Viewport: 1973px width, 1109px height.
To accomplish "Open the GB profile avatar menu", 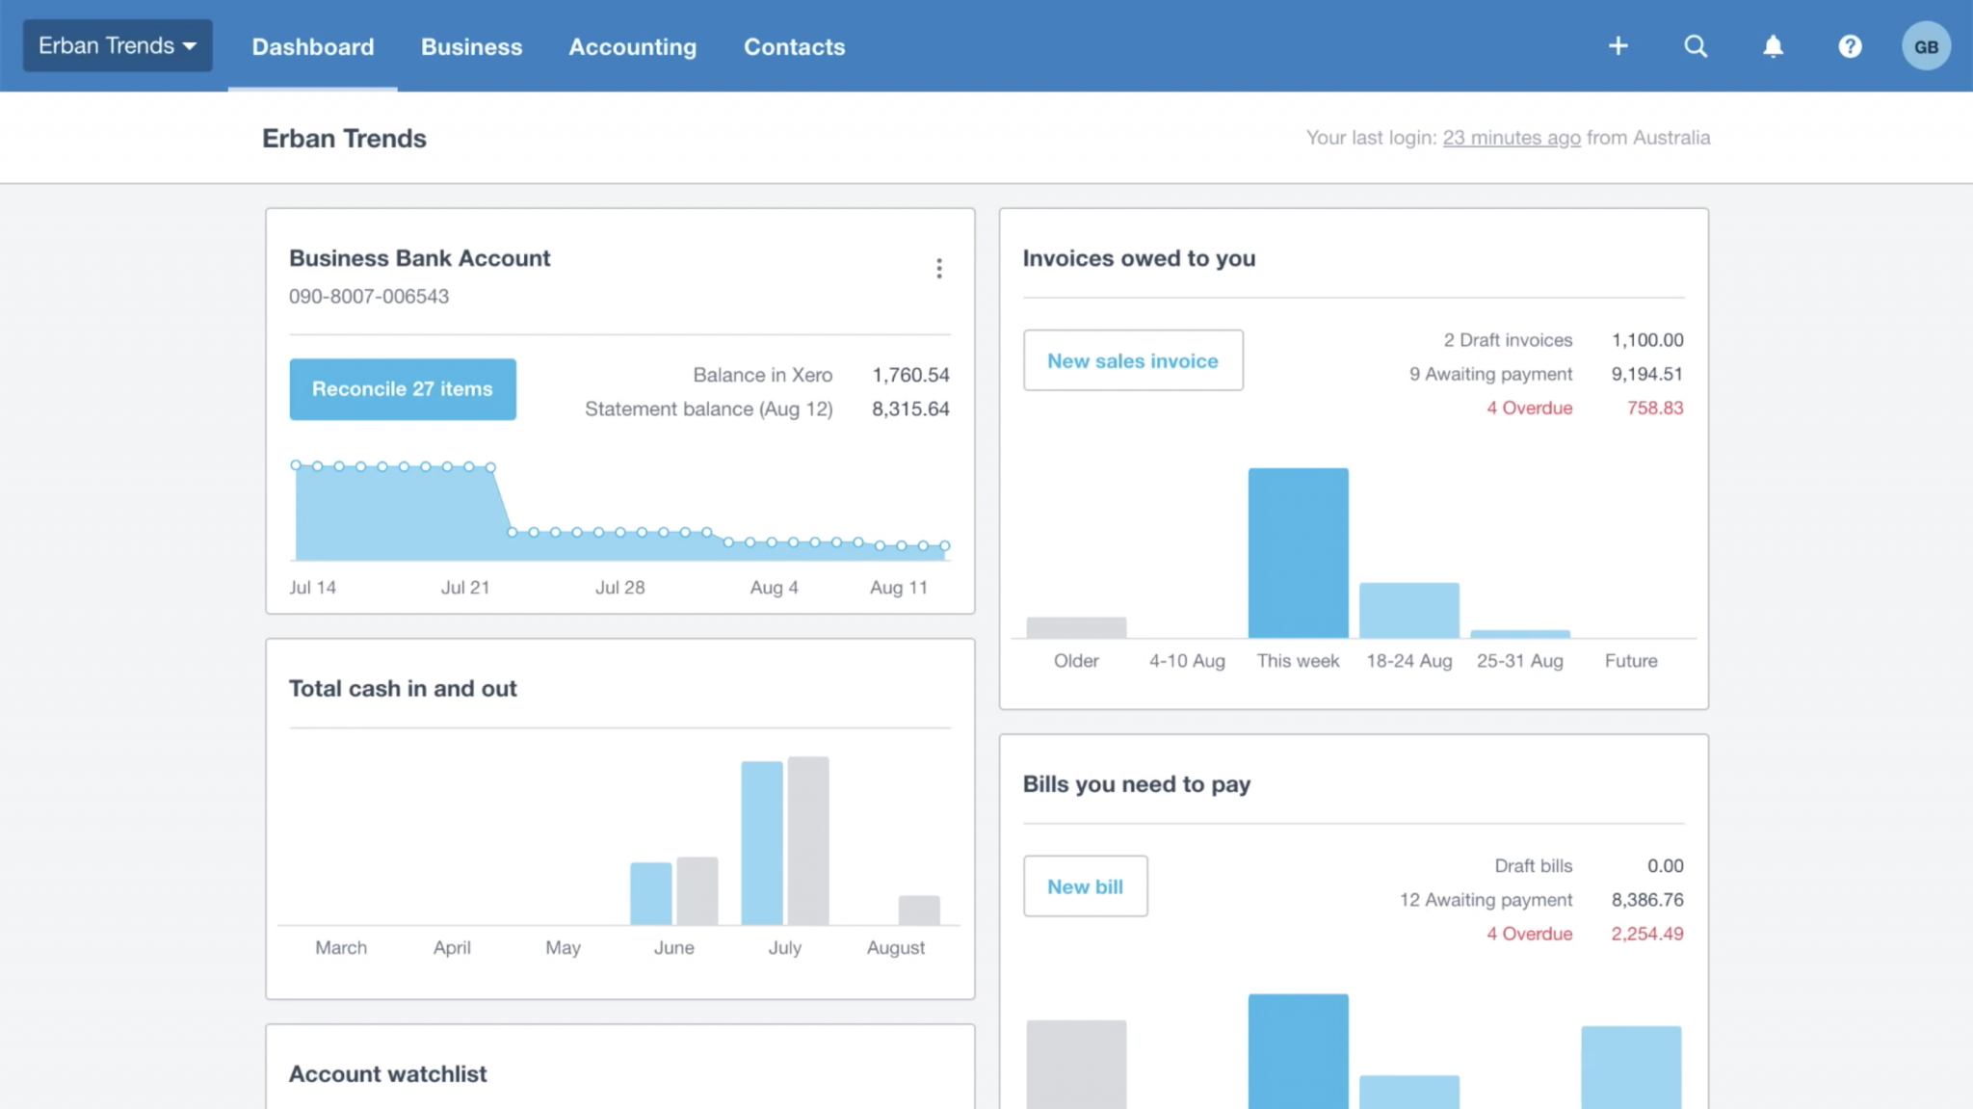I will pyautogui.click(x=1925, y=45).
